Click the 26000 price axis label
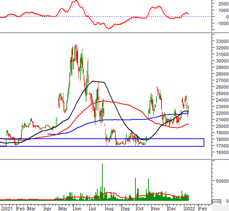Screen dimensions: 229x211 (221, 87)
